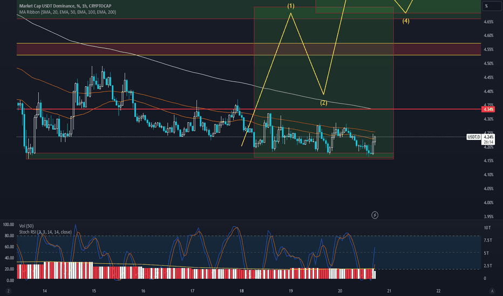Click the 3.95% price axis label
Viewport: 503px width, 296px height.
tap(488, 217)
